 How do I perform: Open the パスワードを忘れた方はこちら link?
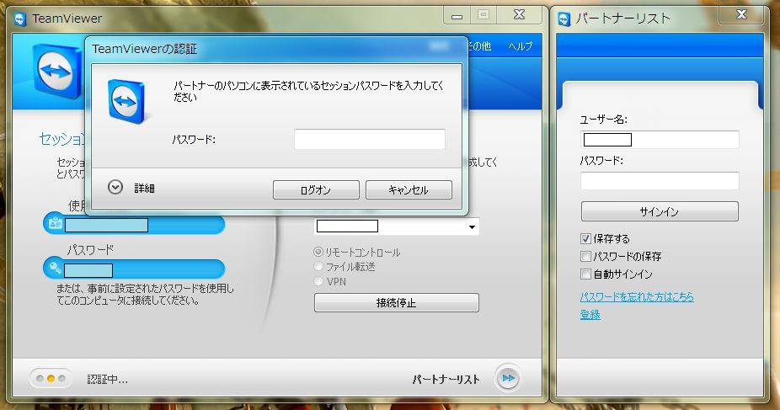(x=637, y=297)
